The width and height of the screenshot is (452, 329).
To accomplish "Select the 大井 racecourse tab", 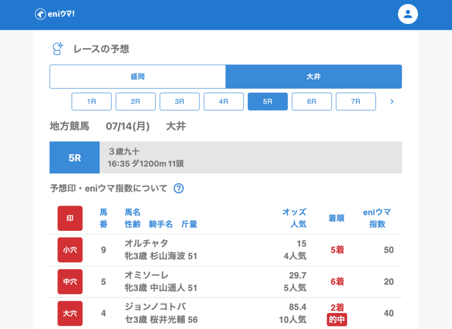I will click(x=313, y=77).
